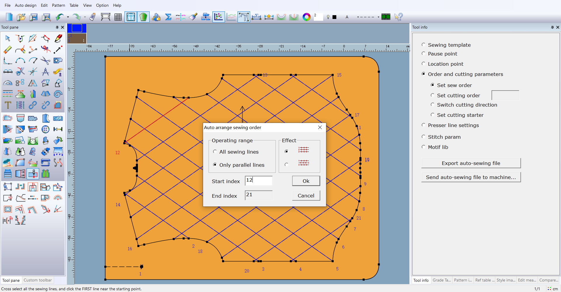Select the red pencil freehand drawing tool
This screenshot has width=561, height=292.
click(x=58, y=38)
